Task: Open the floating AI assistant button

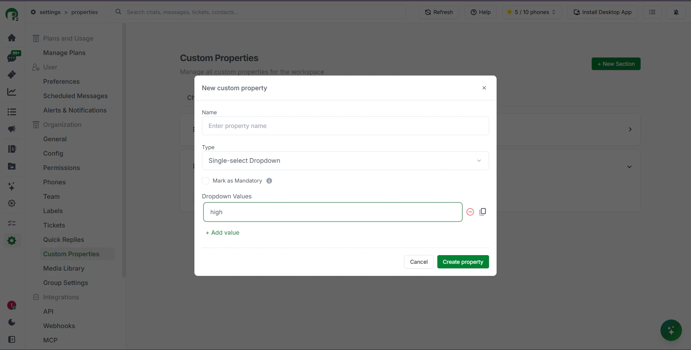Action: [671, 330]
